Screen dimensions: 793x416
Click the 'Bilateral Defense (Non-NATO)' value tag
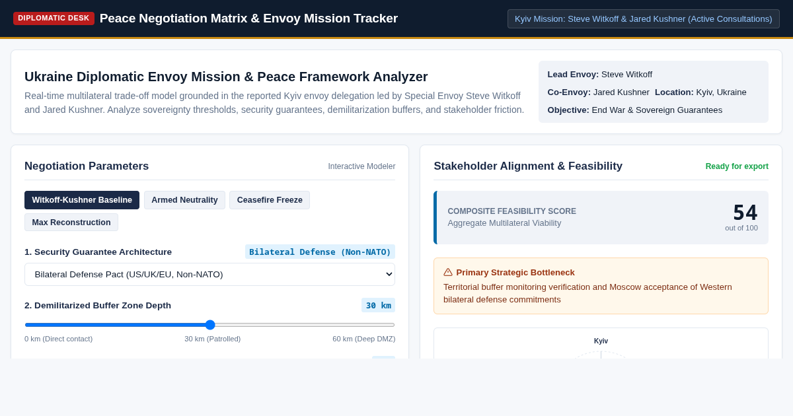point(320,252)
